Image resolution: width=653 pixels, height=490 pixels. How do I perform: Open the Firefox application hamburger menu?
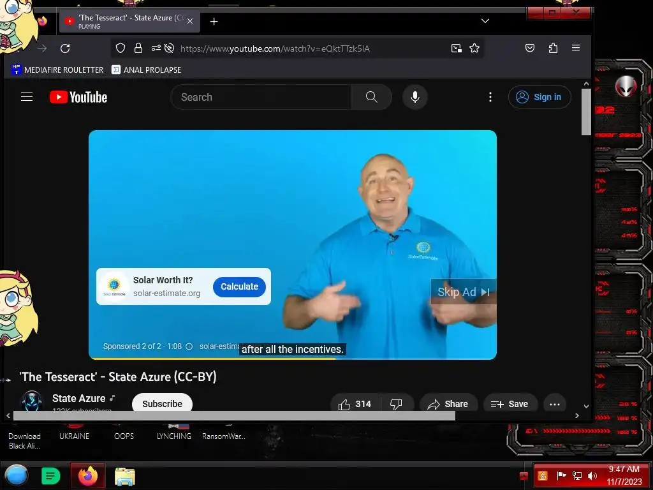[x=576, y=48]
